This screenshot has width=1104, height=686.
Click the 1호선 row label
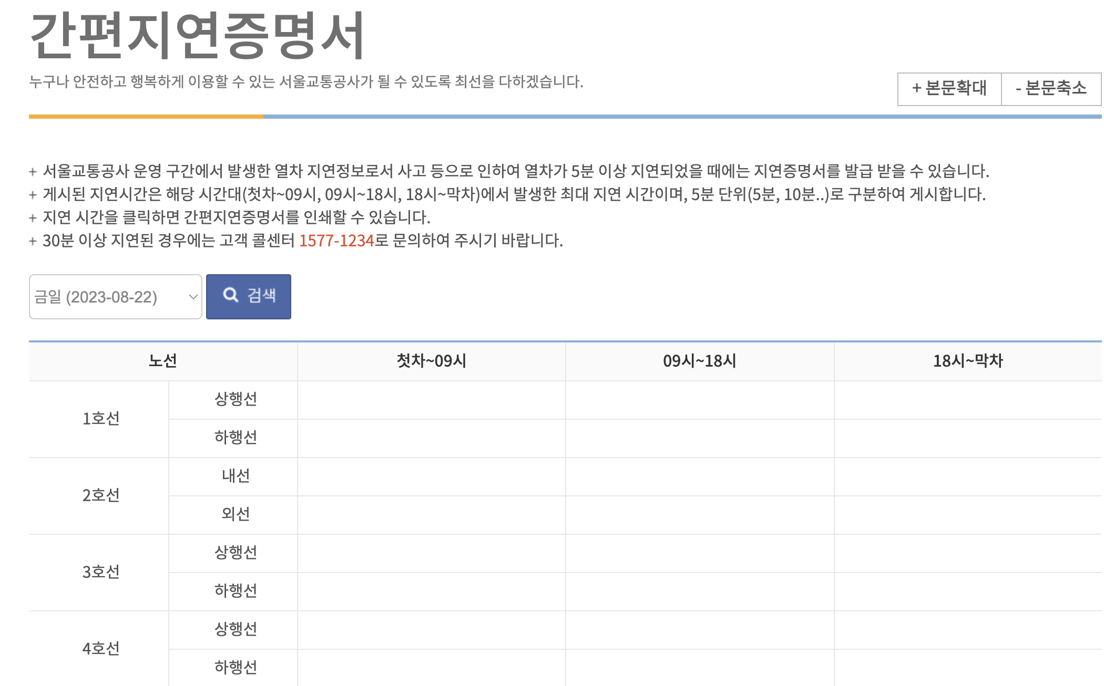coord(100,419)
